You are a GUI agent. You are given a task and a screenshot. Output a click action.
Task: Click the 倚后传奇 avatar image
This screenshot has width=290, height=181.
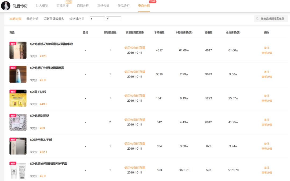(6, 6)
